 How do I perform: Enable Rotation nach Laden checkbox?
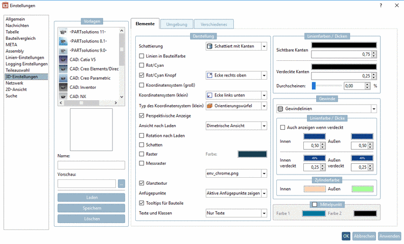coord(142,136)
